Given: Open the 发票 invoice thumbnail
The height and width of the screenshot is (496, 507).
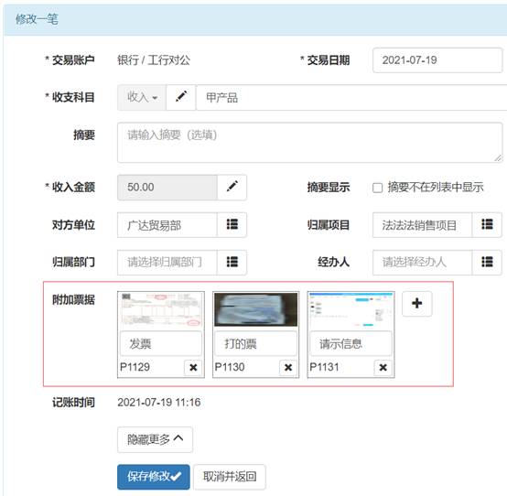Looking at the screenshot, I should 161,309.
